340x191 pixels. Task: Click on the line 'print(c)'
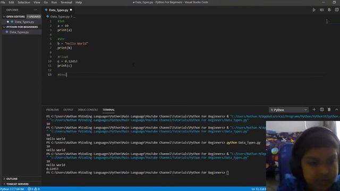click(x=65, y=66)
